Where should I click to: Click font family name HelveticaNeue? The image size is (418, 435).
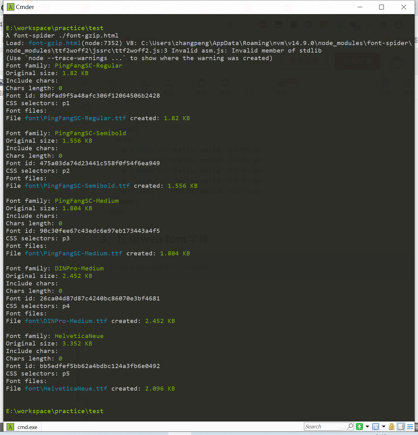pyautogui.click(x=79, y=336)
